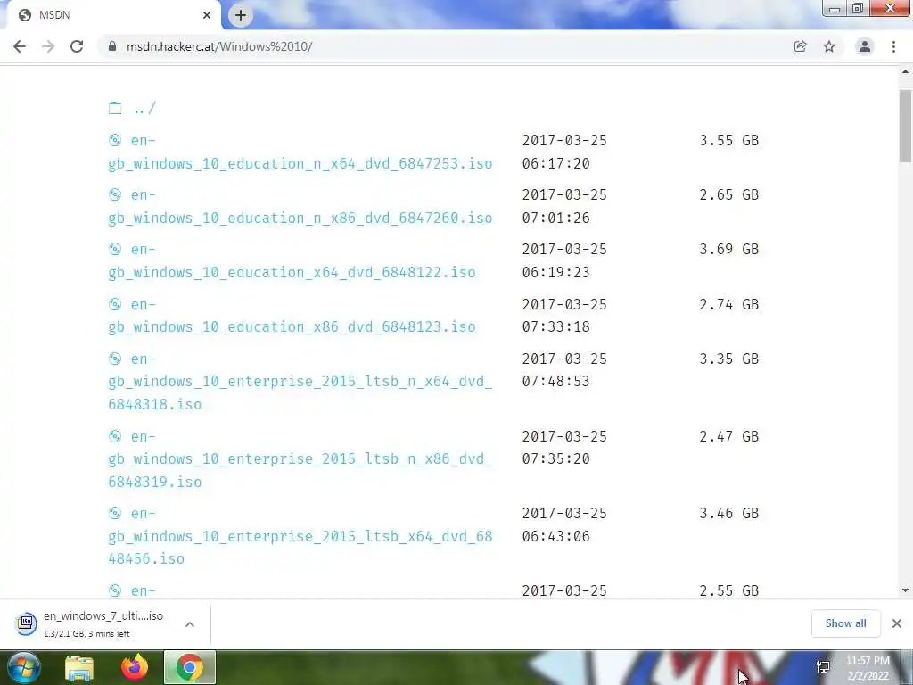Download en-gb education_x86_dvd_6848123.iso
913x685 pixels.
point(292,316)
